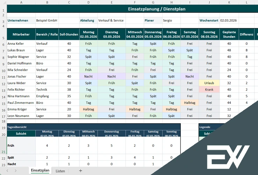Select the Nacht row label in Tagesübersicht
Screen dimensions: 258x175
click(21, 164)
